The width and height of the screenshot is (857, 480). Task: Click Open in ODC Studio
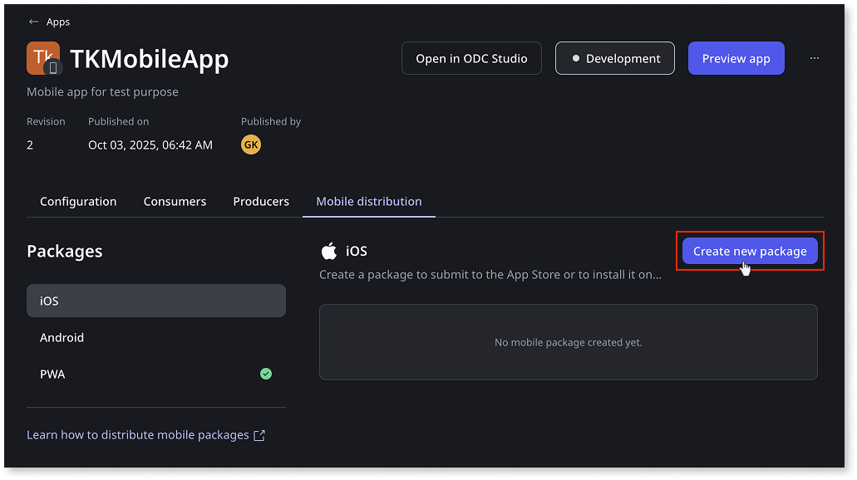click(471, 58)
